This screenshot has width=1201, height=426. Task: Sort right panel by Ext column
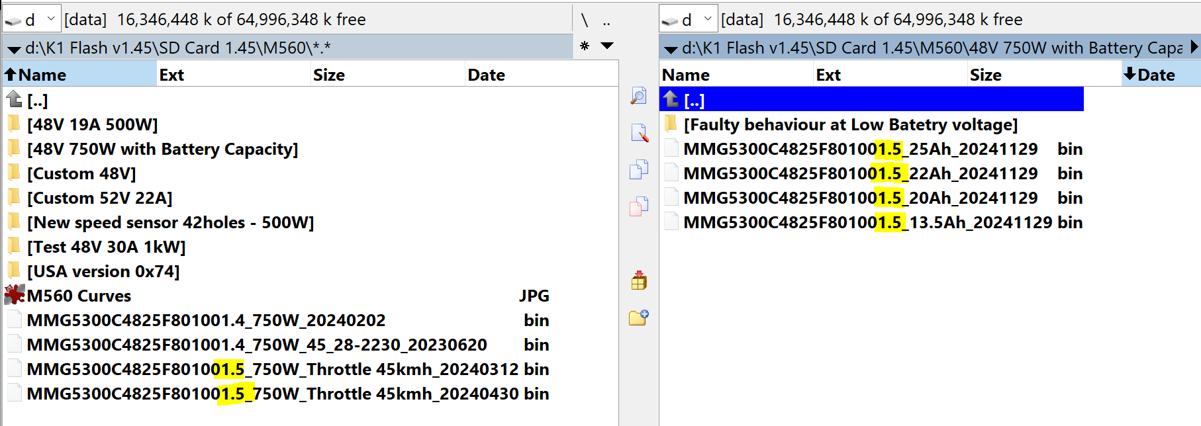(x=890, y=74)
